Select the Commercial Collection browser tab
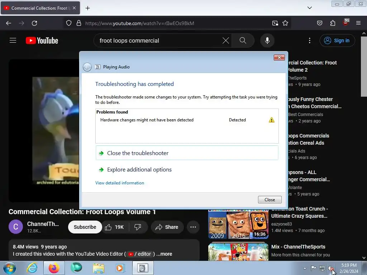 coord(40,8)
